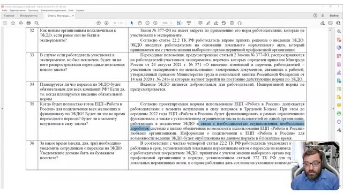Click the stamp tool icon
Viewport: 343px width, 193px height.
224,23
